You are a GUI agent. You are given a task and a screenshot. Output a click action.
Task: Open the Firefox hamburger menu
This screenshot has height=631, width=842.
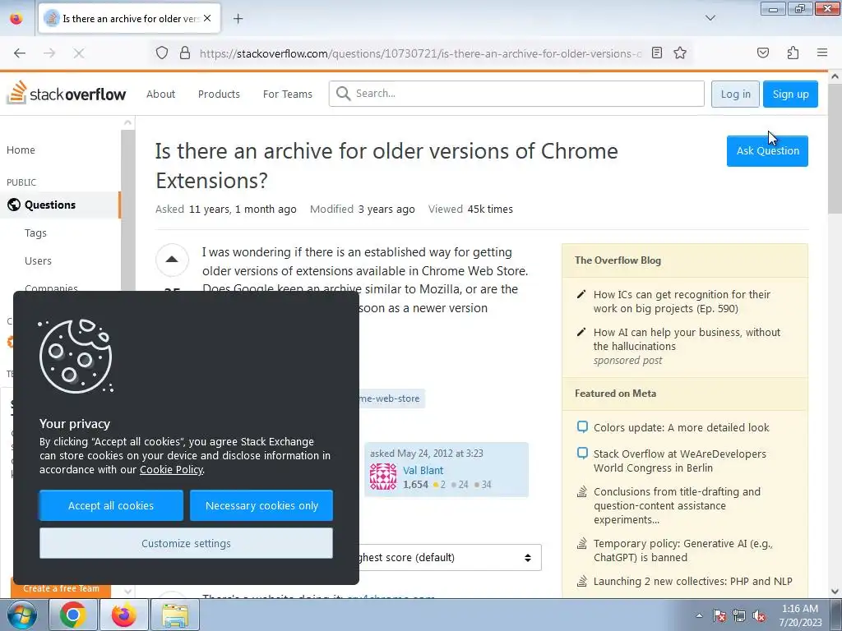pos(822,53)
